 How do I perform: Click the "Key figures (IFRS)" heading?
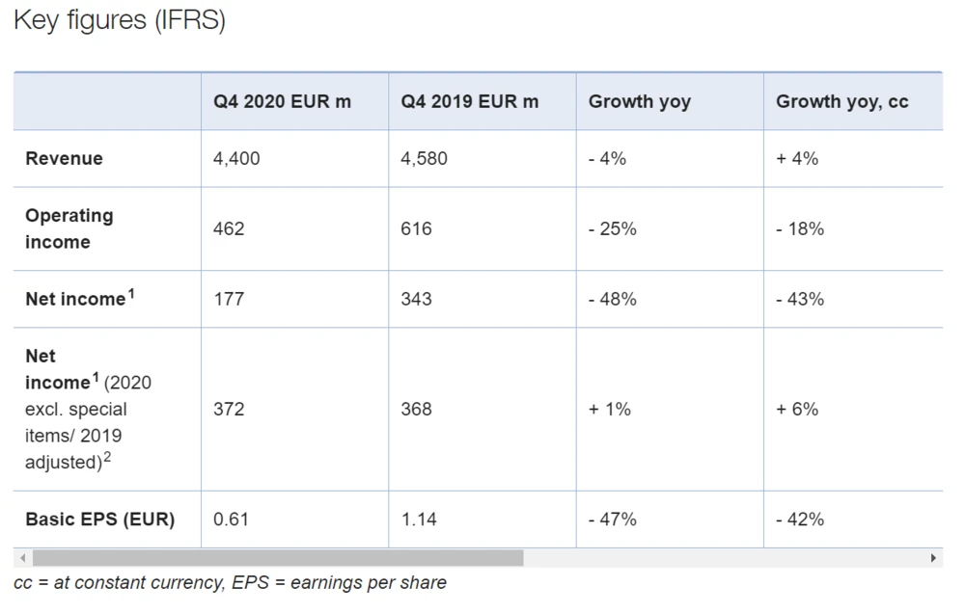coord(120,21)
